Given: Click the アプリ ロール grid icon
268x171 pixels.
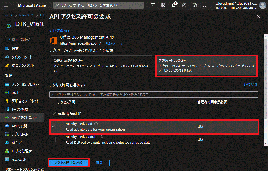Looking at the screenshot, I should tap(7, 134).
